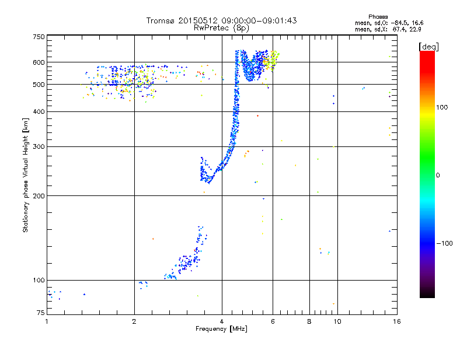The image size is (467, 350).
Task: Click the "[deg]" color bar unit label
Action: tap(428, 47)
